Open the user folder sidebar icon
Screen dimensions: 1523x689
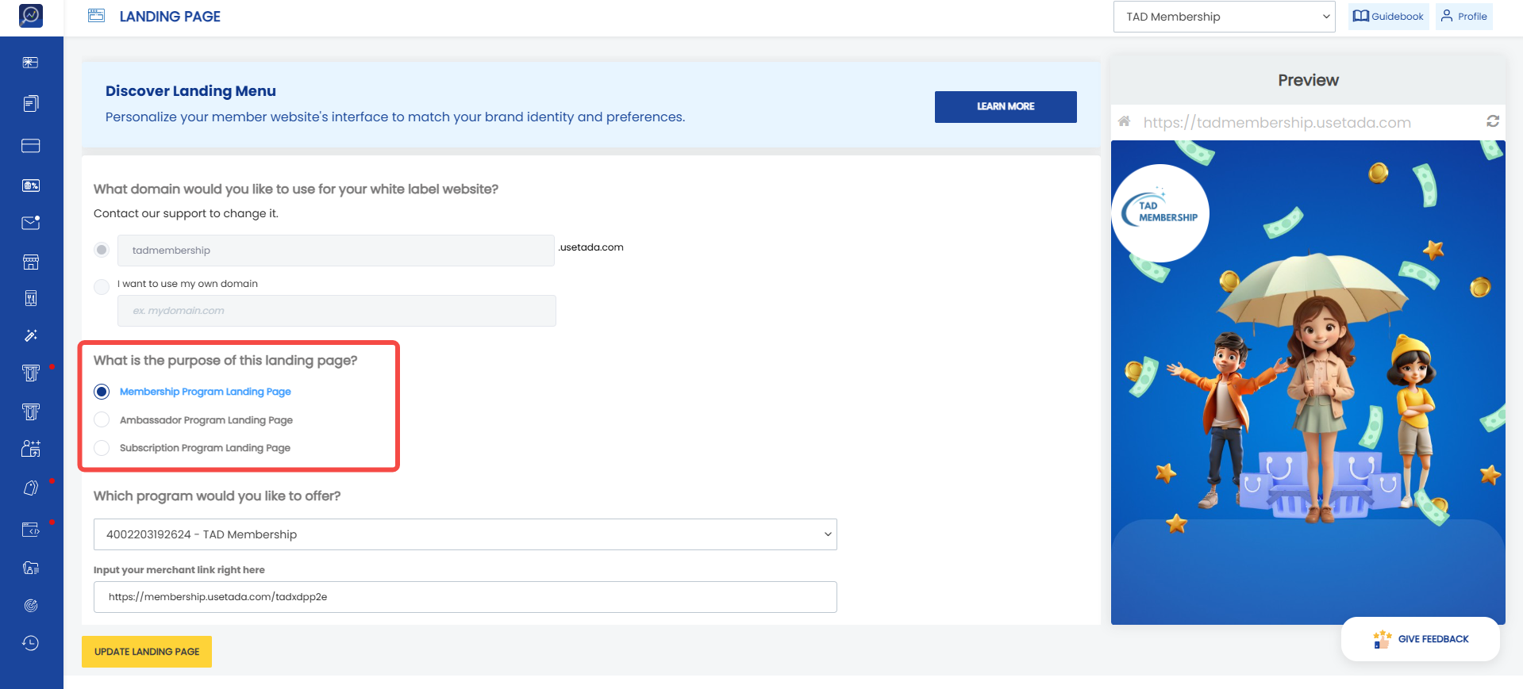(x=31, y=568)
